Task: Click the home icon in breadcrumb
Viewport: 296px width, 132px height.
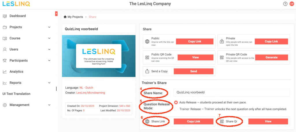Action: click(x=65, y=17)
